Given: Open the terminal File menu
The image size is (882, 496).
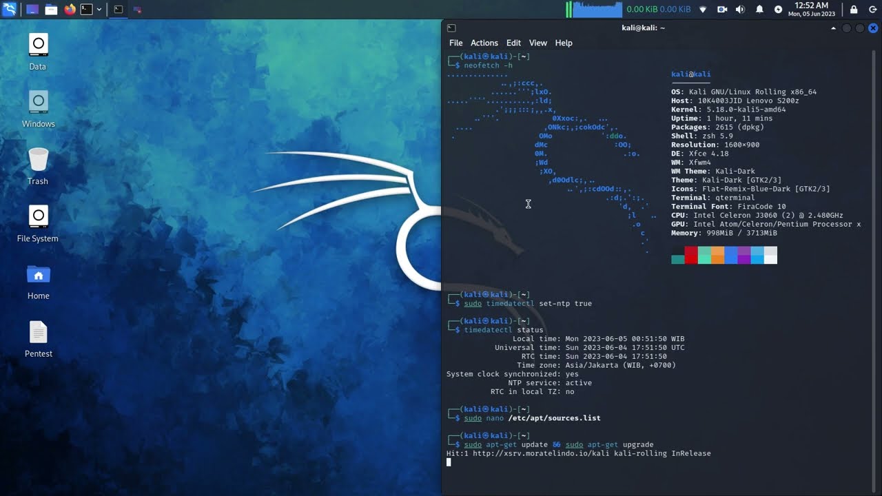Looking at the screenshot, I should [456, 43].
